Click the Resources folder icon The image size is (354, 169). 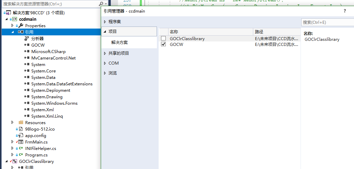(21, 122)
